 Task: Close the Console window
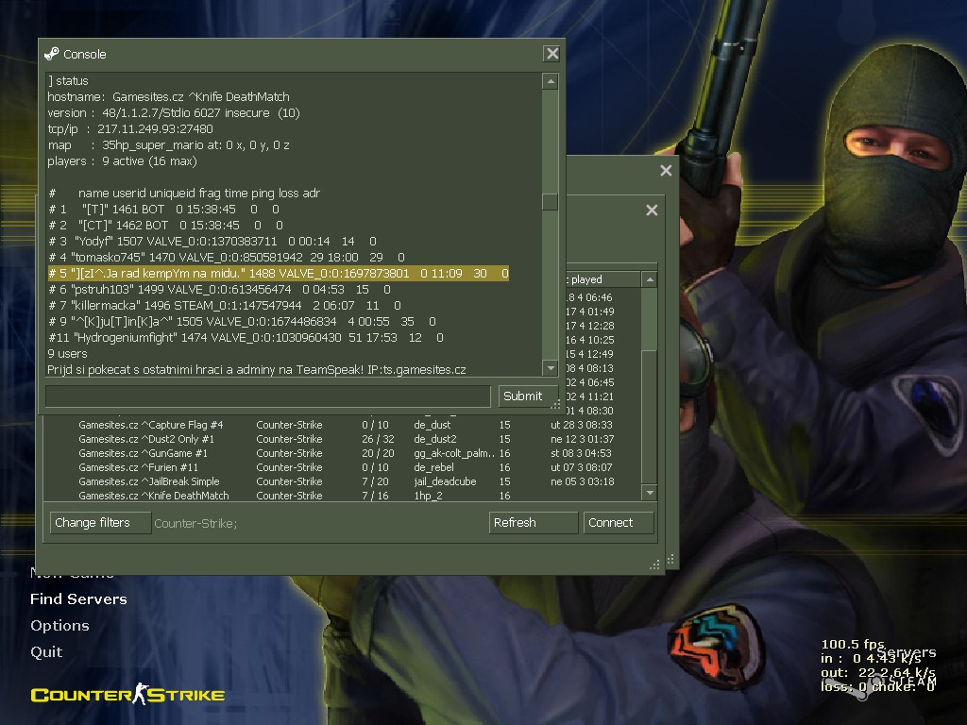[551, 54]
